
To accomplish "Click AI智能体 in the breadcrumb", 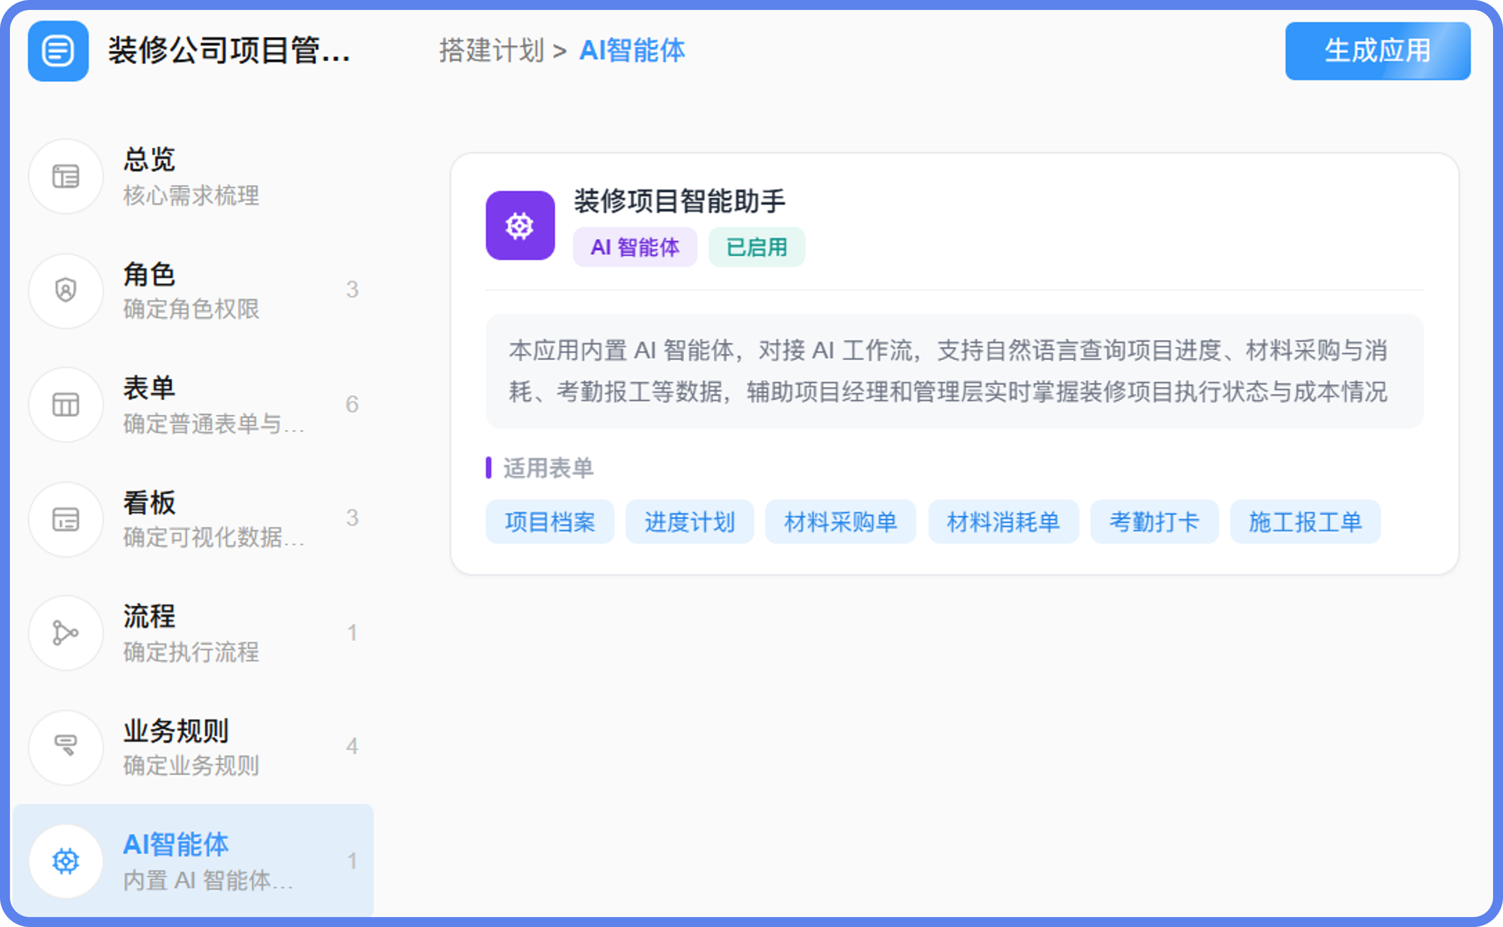I will tap(632, 50).
